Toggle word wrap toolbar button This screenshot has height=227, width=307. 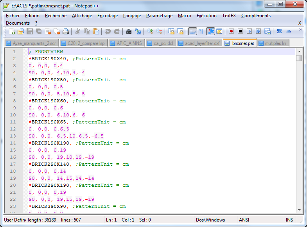coord(192,31)
